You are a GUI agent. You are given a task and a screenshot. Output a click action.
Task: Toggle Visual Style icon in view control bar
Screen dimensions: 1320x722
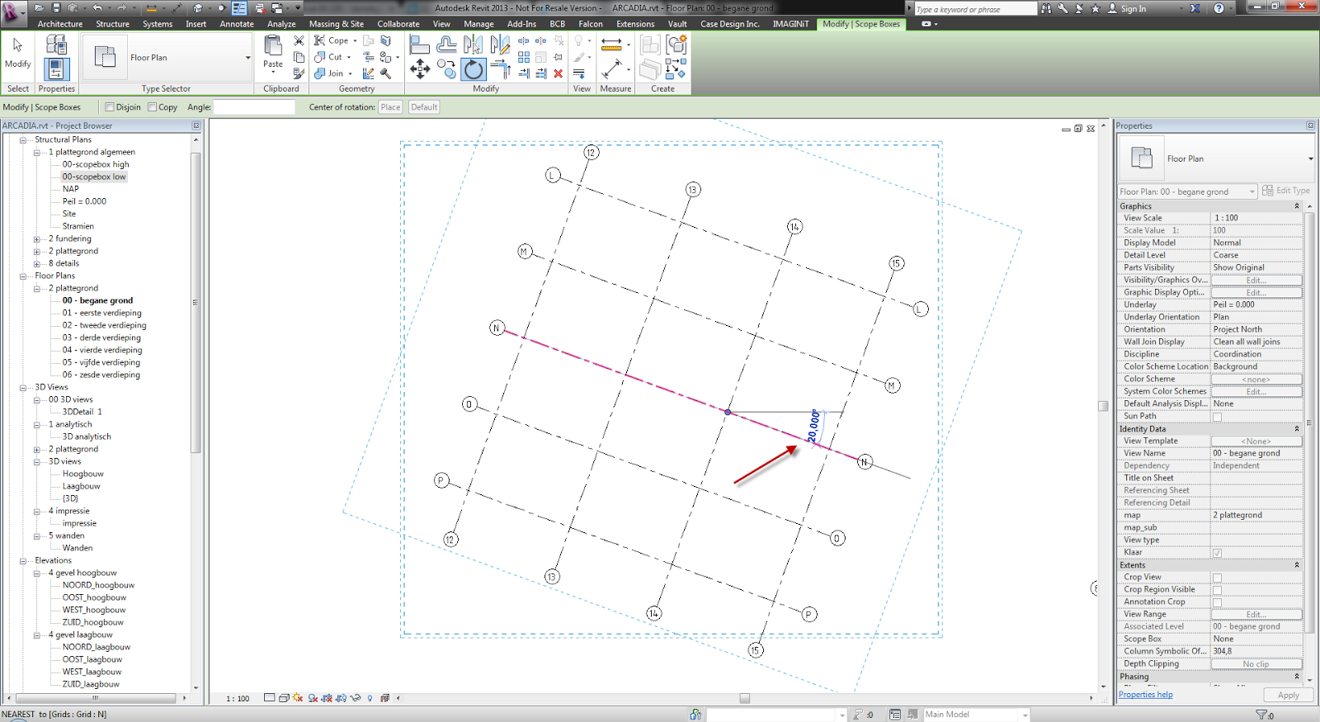pyautogui.click(x=283, y=698)
